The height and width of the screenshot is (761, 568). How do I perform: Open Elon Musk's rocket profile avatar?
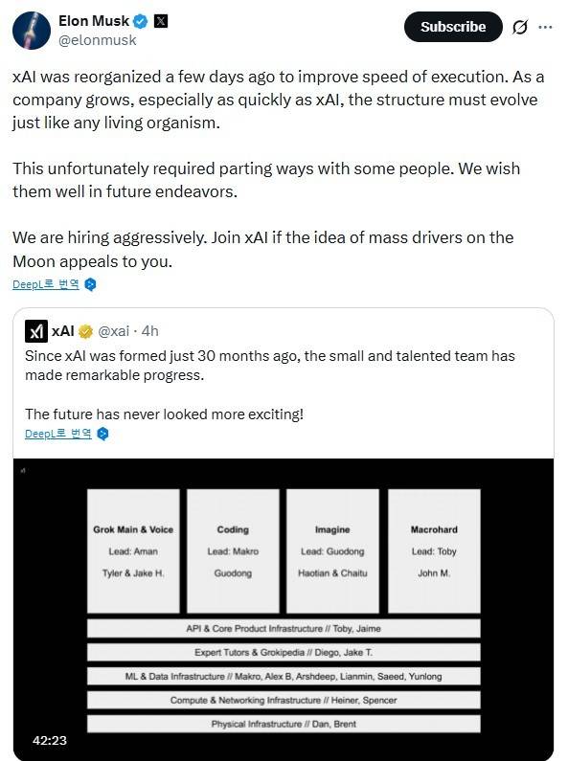coord(32,31)
